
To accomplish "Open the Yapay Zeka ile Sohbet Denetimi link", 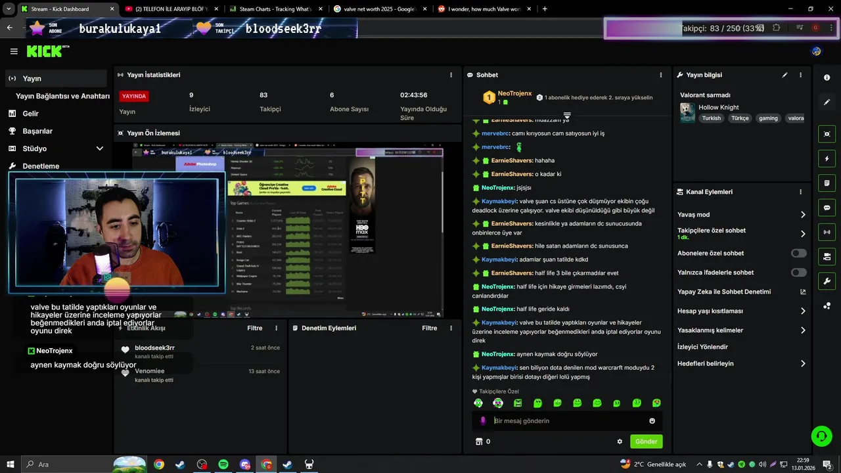I will click(x=741, y=292).
